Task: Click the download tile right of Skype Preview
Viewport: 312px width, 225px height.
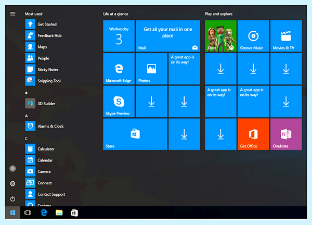Action: click(x=151, y=102)
